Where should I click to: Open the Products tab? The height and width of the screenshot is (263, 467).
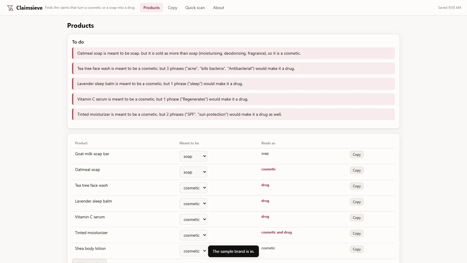pos(151,8)
